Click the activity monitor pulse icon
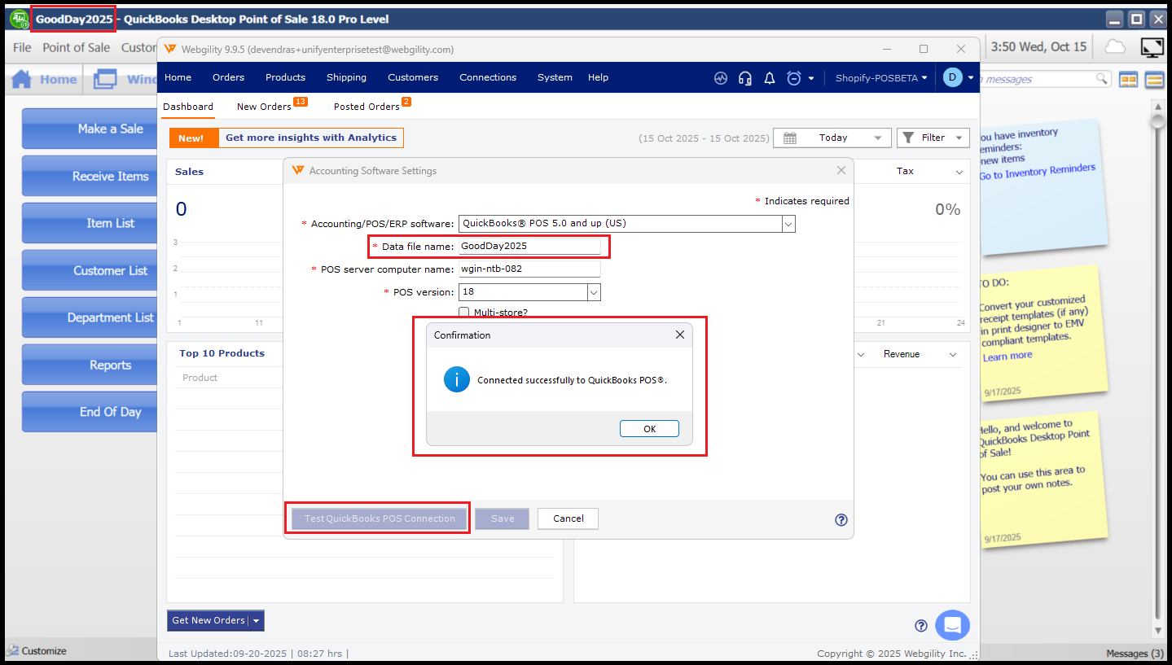This screenshot has width=1172, height=665. point(720,78)
